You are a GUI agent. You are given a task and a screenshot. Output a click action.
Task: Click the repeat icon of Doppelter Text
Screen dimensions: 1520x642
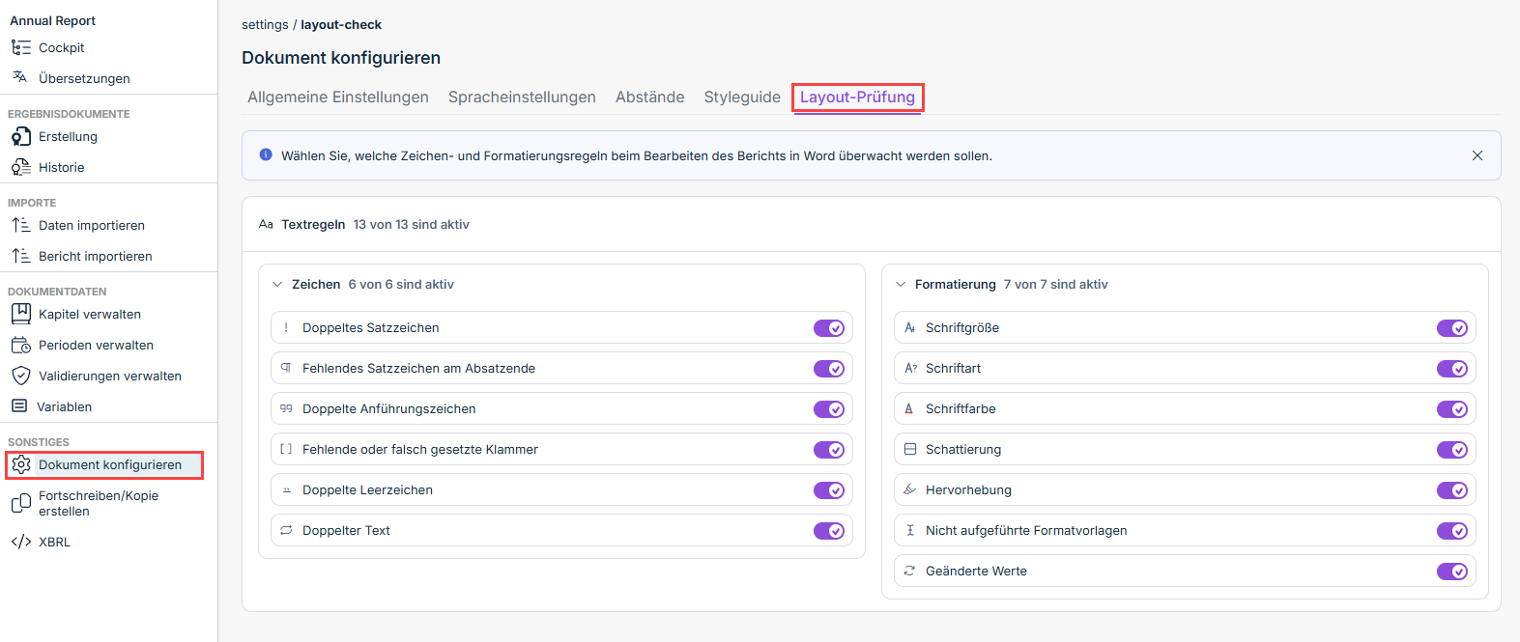(286, 530)
